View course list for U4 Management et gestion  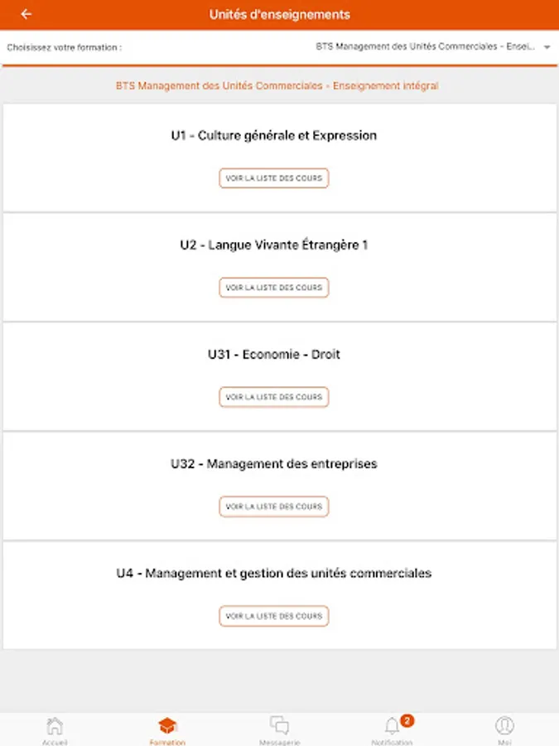coord(274,616)
